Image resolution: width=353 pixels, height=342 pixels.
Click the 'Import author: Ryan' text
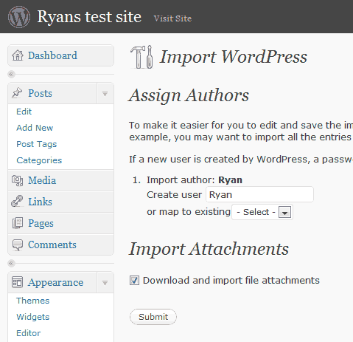click(x=195, y=180)
